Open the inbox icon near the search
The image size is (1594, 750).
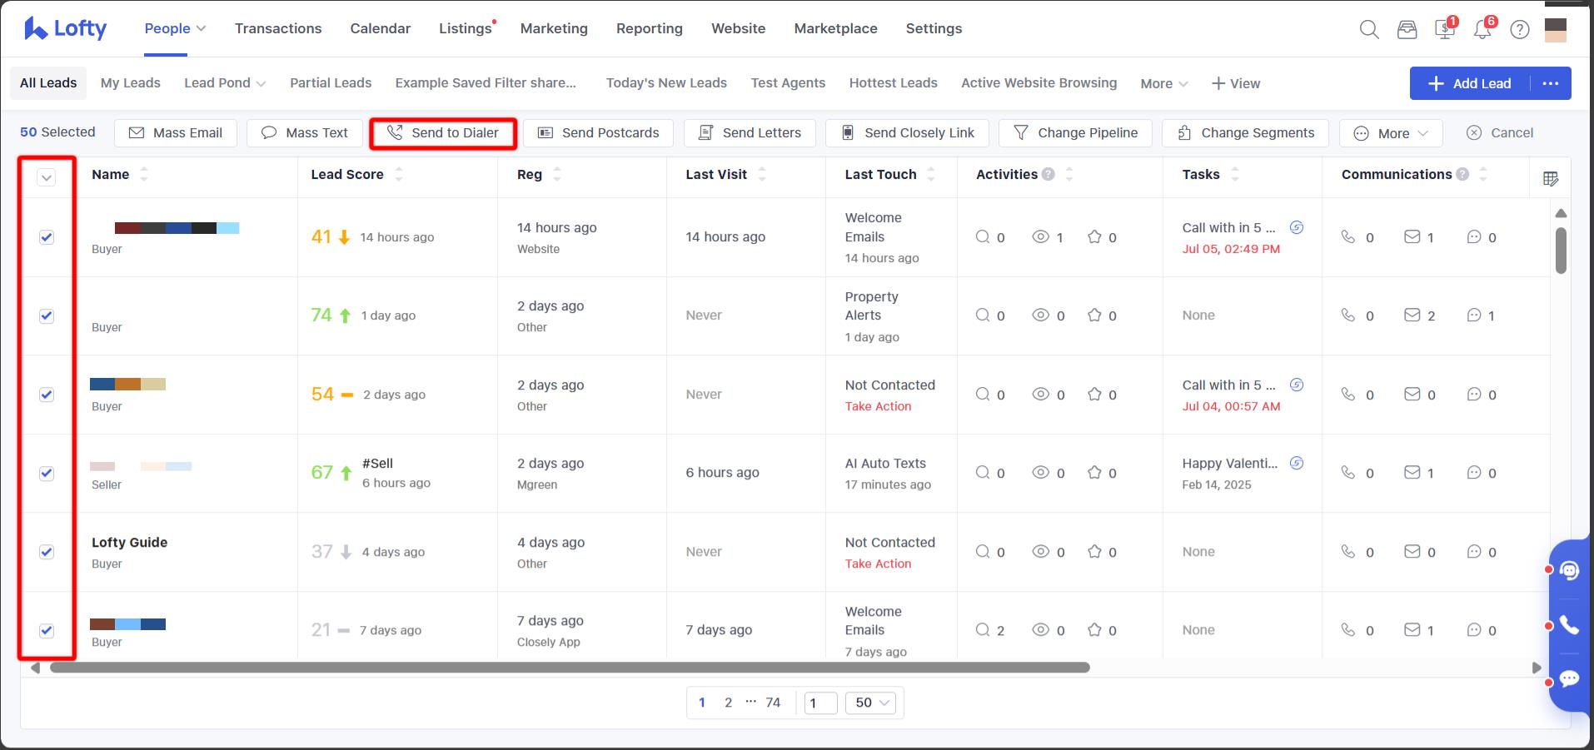[1407, 28]
